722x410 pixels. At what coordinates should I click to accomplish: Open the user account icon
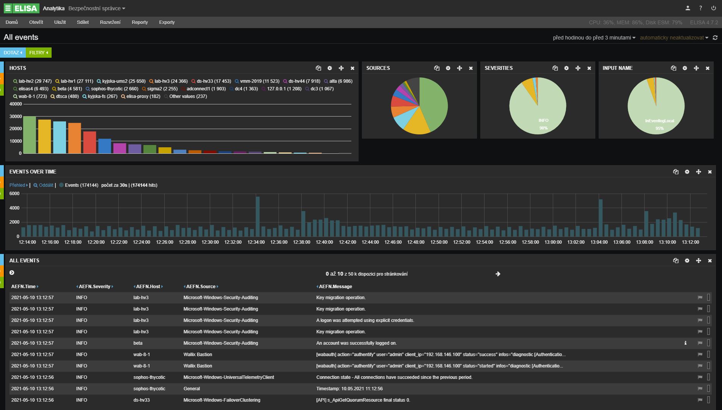click(x=687, y=8)
